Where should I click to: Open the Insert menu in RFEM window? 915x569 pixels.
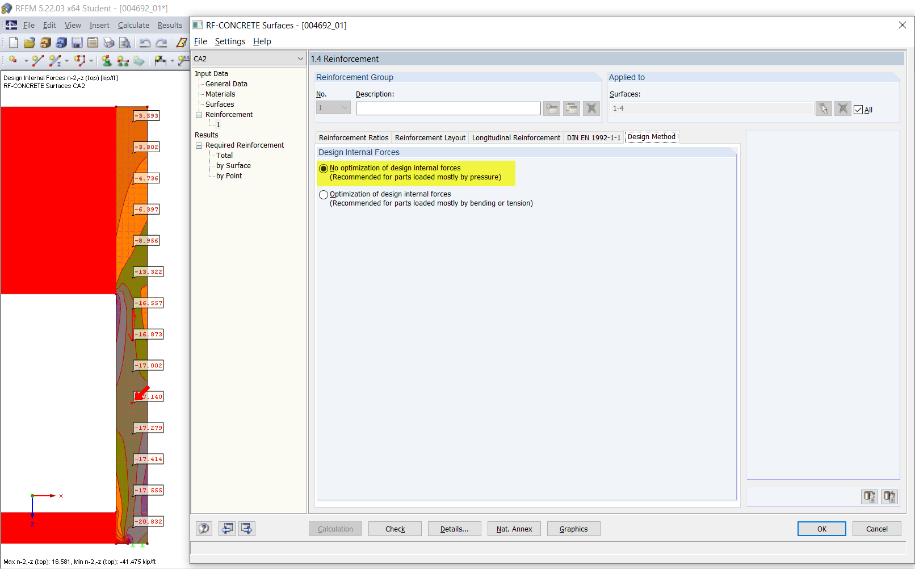coord(99,26)
